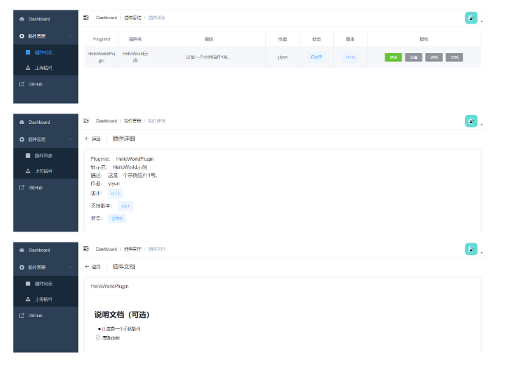
Task: Click green 禁用 button in HelloWorldPlugin row
Action: (394, 57)
